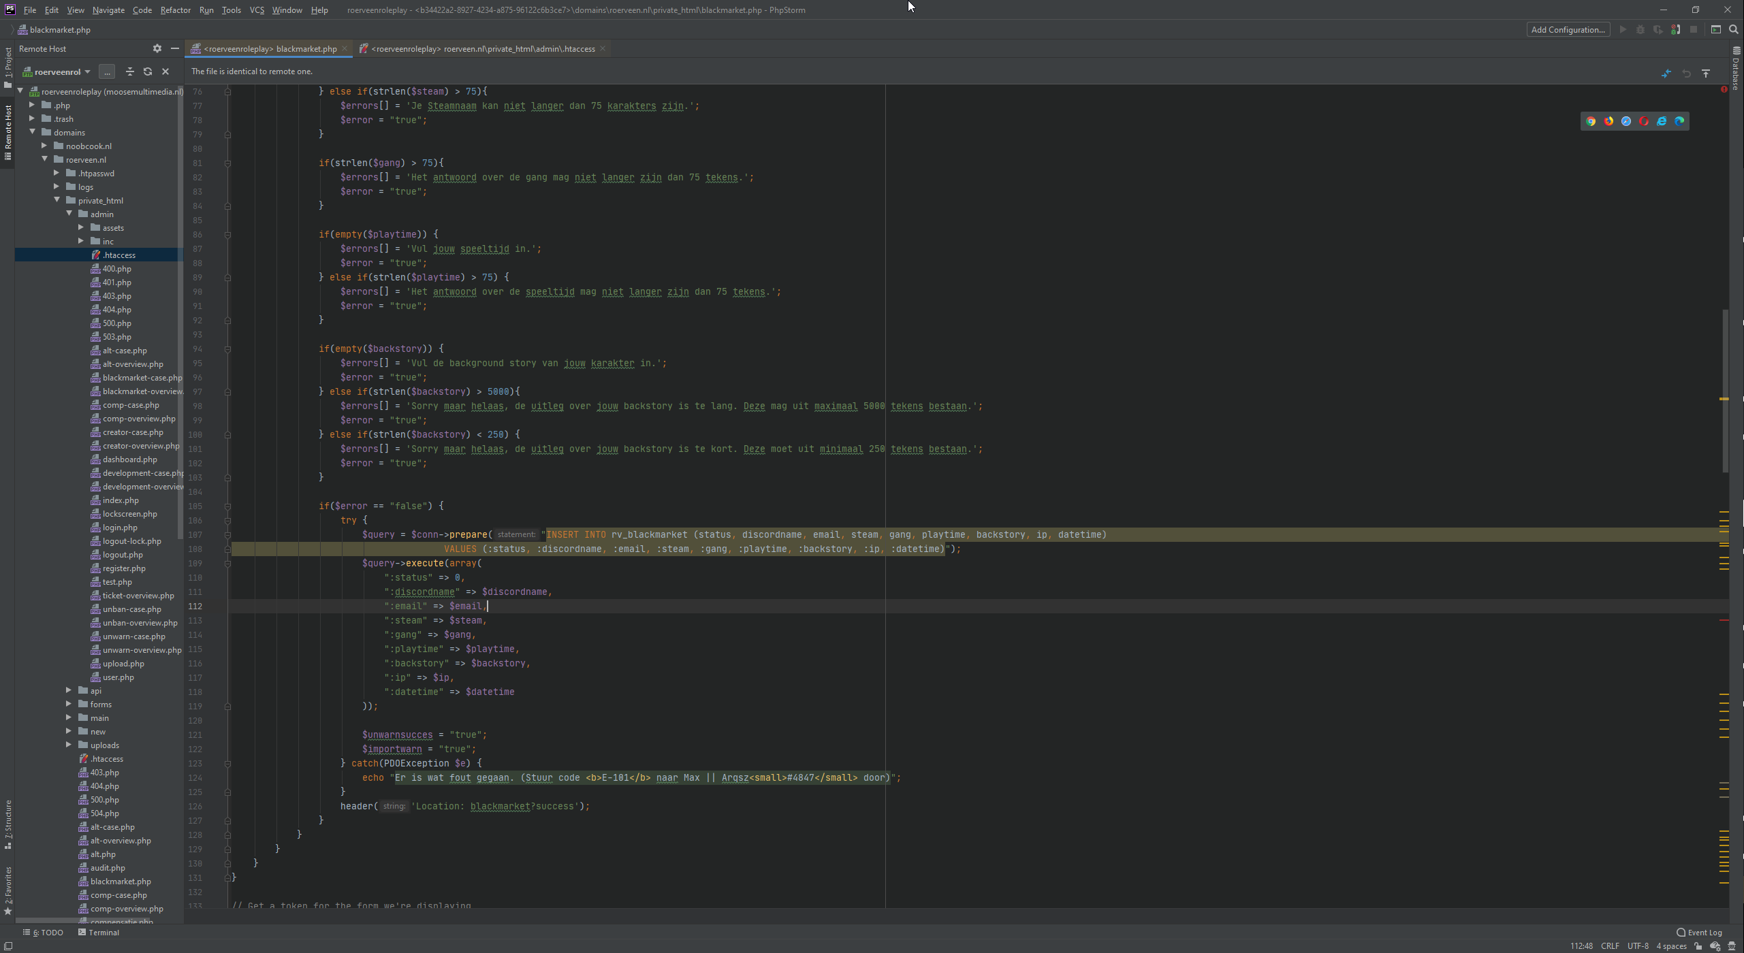Viewport: 1744px width, 953px height.
Task: Click the Compare with remote diff icon
Action: point(1666,73)
